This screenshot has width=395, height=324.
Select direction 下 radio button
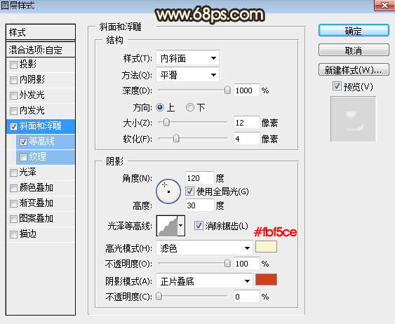(x=190, y=107)
